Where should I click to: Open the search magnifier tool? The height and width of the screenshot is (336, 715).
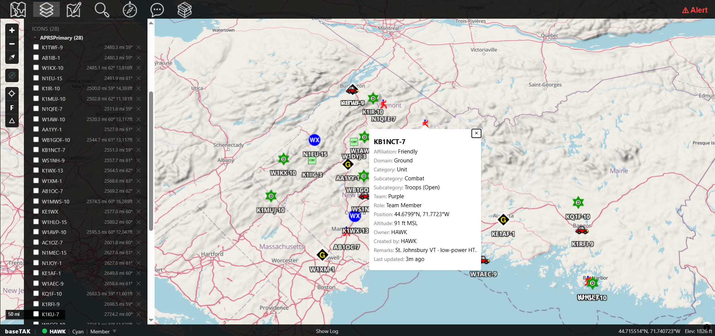[102, 9]
